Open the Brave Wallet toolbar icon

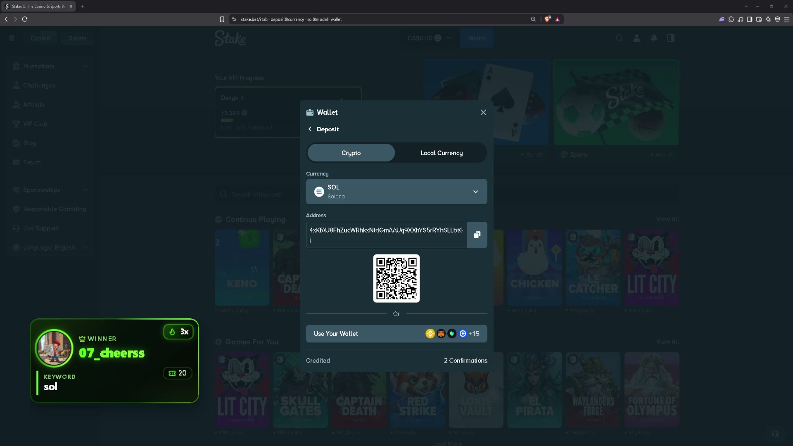pyautogui.click(x=759, y=19)
